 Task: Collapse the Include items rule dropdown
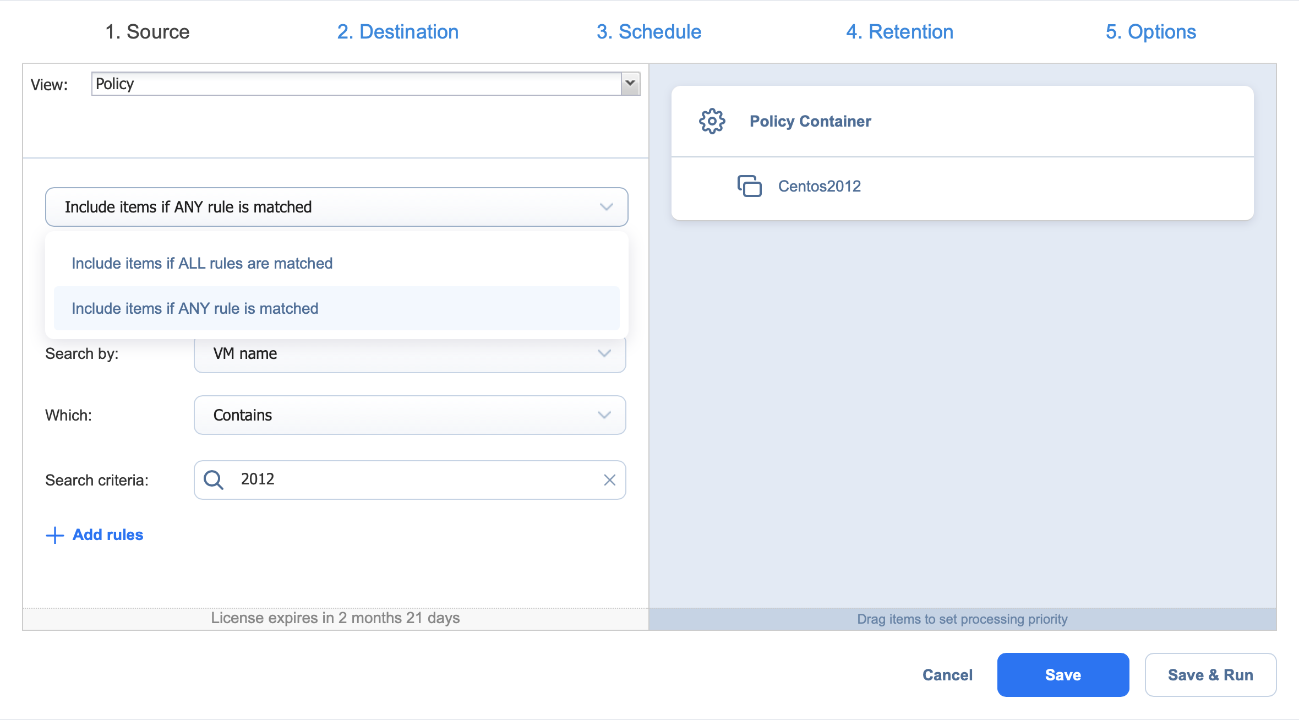pyautogui.click(x=606, y=207)
